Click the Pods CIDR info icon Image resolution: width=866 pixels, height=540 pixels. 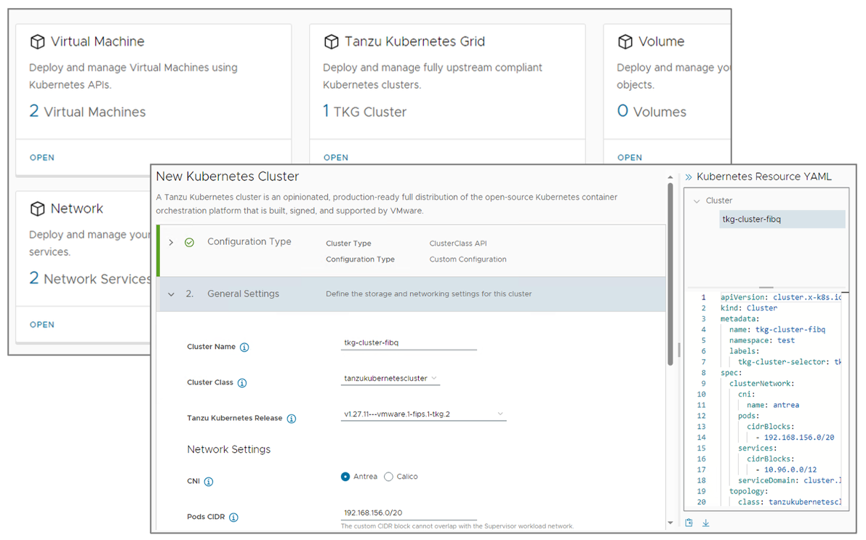pos(233,517)
